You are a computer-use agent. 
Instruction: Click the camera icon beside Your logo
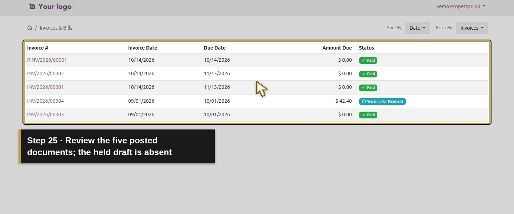pyautogui.click(x=32, y=6)
